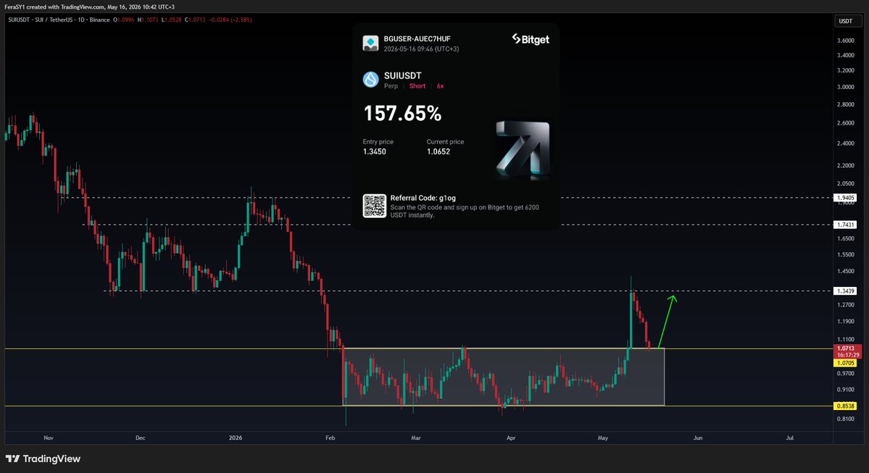
Task: Click the Current price value 1.0652
Action: click(438, 151)
